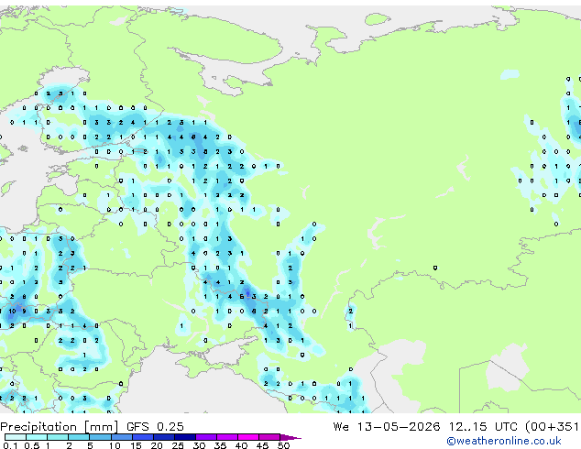Image resolution: width=581 pixels, height=449 pixels.
Task: Select the 25–30 mm navy legend segment
Action: pyautogui.click(x=184, y=437)
